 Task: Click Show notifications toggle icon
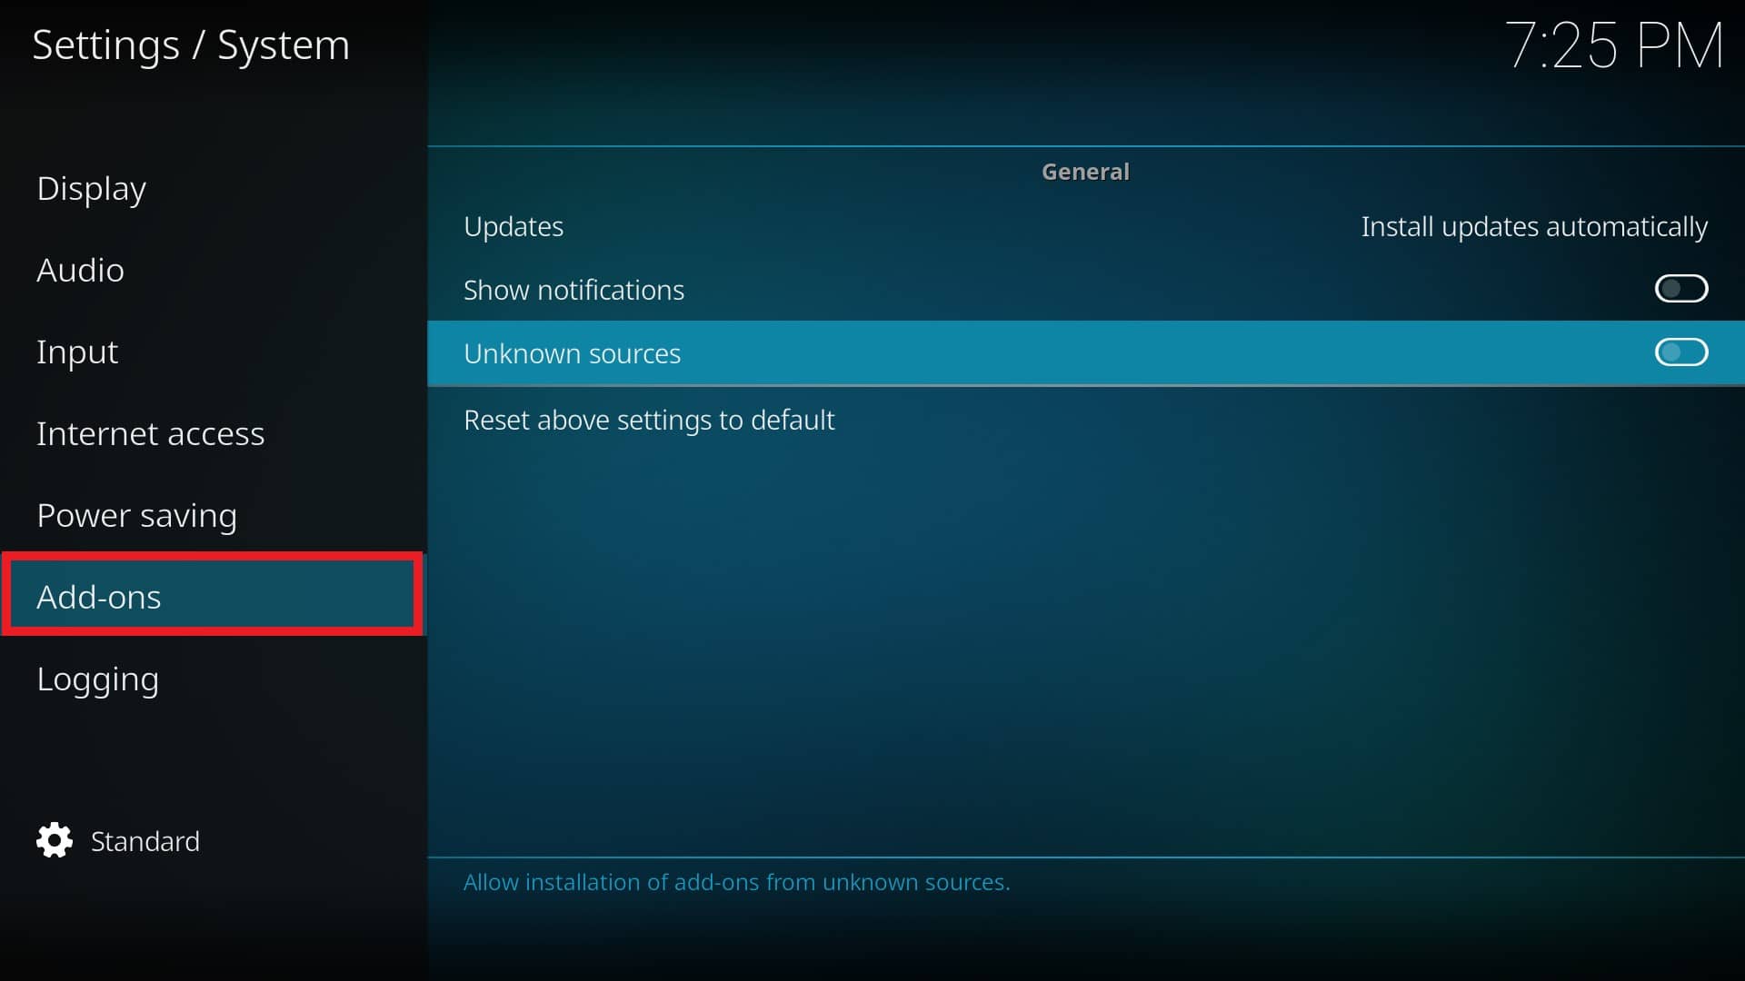point(1680,289)
